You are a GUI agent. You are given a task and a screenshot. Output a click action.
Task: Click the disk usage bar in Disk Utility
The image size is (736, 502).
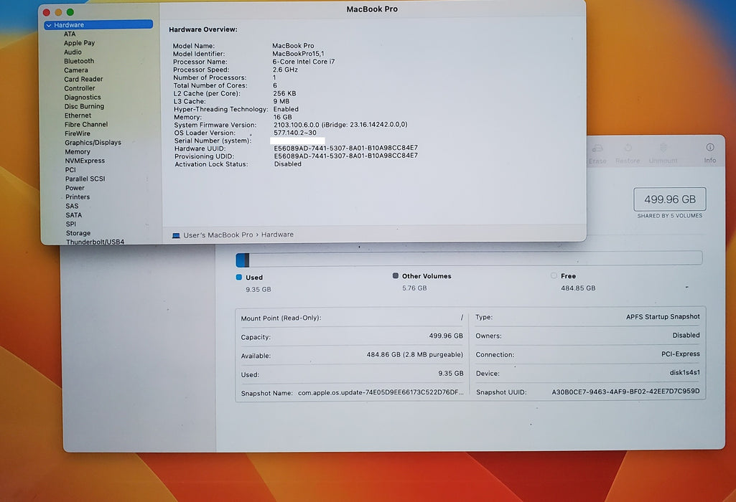(x=469, y=259)
